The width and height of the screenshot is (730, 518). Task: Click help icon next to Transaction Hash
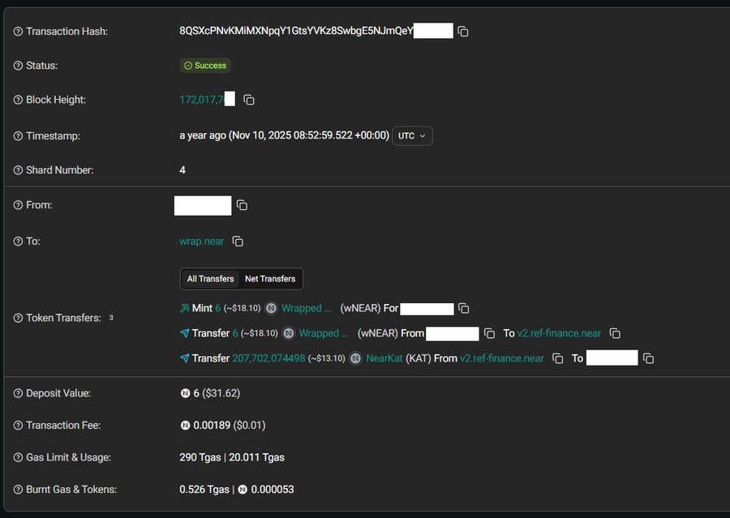point(18,31)
